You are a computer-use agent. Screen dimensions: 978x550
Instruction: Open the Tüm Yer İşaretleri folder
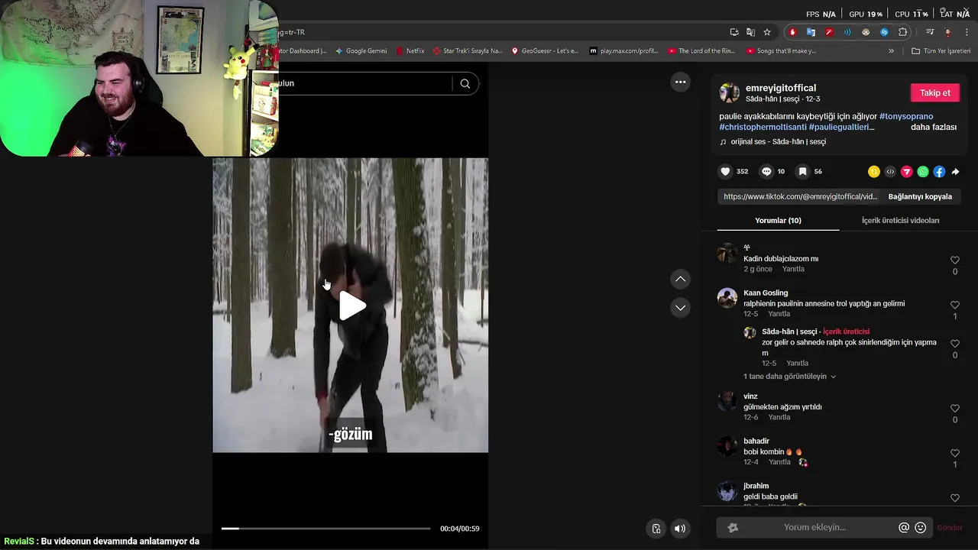tap(941, 51)
